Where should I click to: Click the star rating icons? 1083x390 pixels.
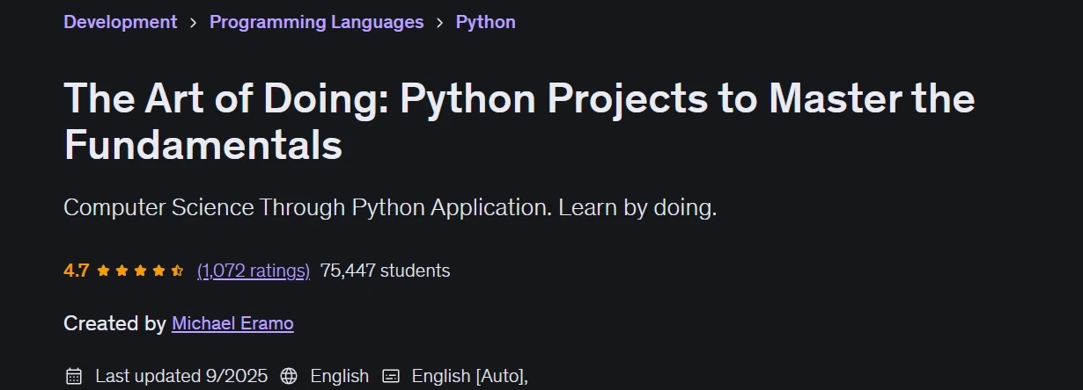[x=140, y=271]
